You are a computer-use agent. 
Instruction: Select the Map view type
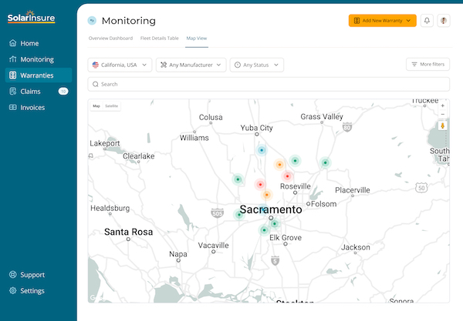(x=96, y=105)
